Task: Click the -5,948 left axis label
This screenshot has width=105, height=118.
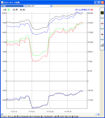Action: coord(4,100)
